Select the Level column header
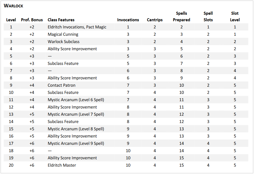 click(x=11, y=20)
